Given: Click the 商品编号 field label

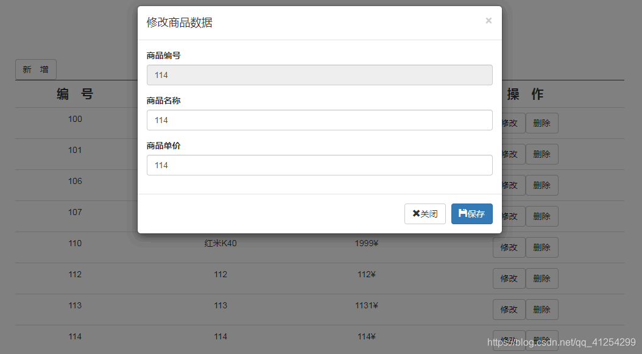Looking at the screenshot, I should 163,55.
